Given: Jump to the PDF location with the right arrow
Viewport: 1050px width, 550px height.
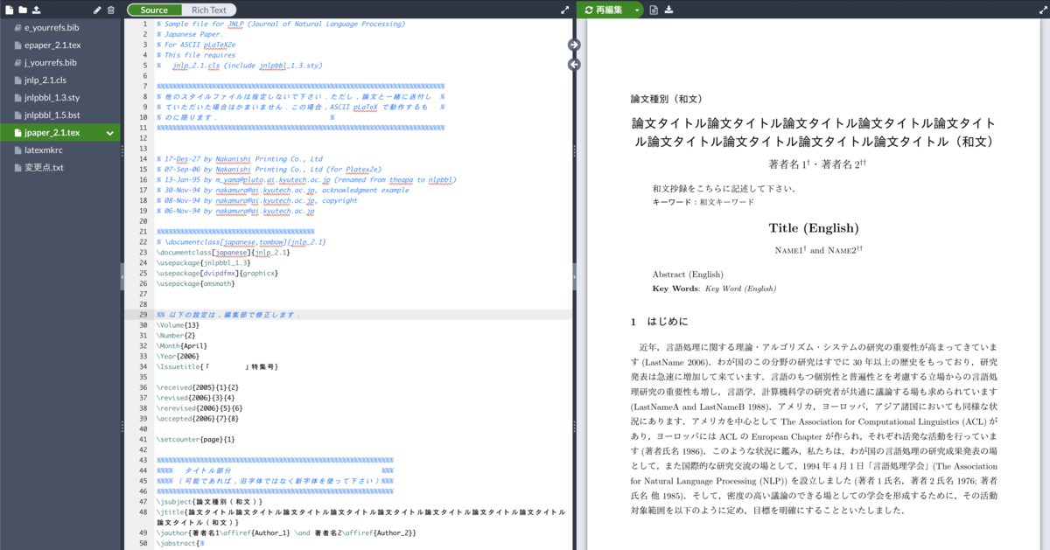Looking at the screenshot, I should point(574,45).
